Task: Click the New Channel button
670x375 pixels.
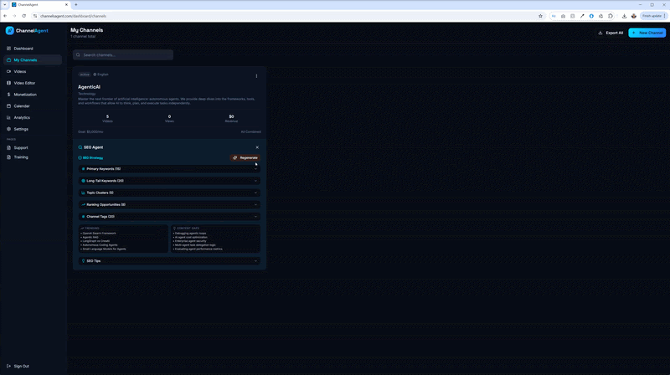Action: pyautogui.click(x=647, y=33)
